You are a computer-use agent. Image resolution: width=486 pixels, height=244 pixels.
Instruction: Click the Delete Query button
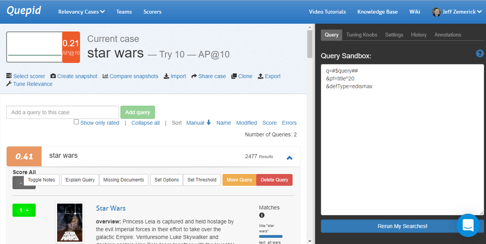coord(274,180)
